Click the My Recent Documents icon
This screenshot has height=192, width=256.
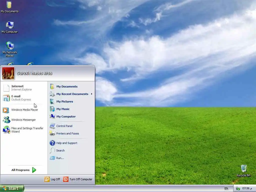[52, 94]
